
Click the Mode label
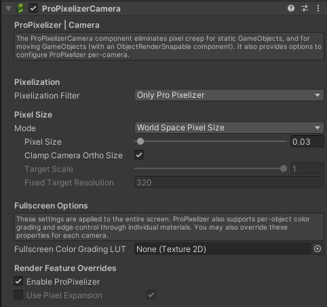click(25, 128)
